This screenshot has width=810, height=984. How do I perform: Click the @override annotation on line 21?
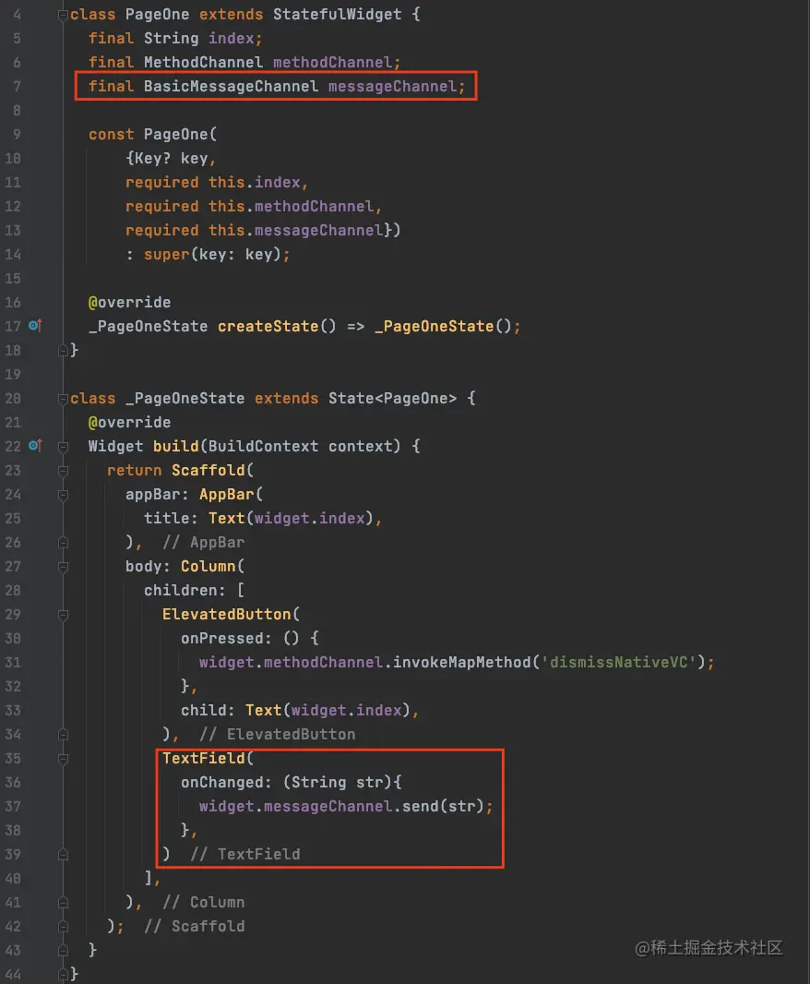coord(130,423)
